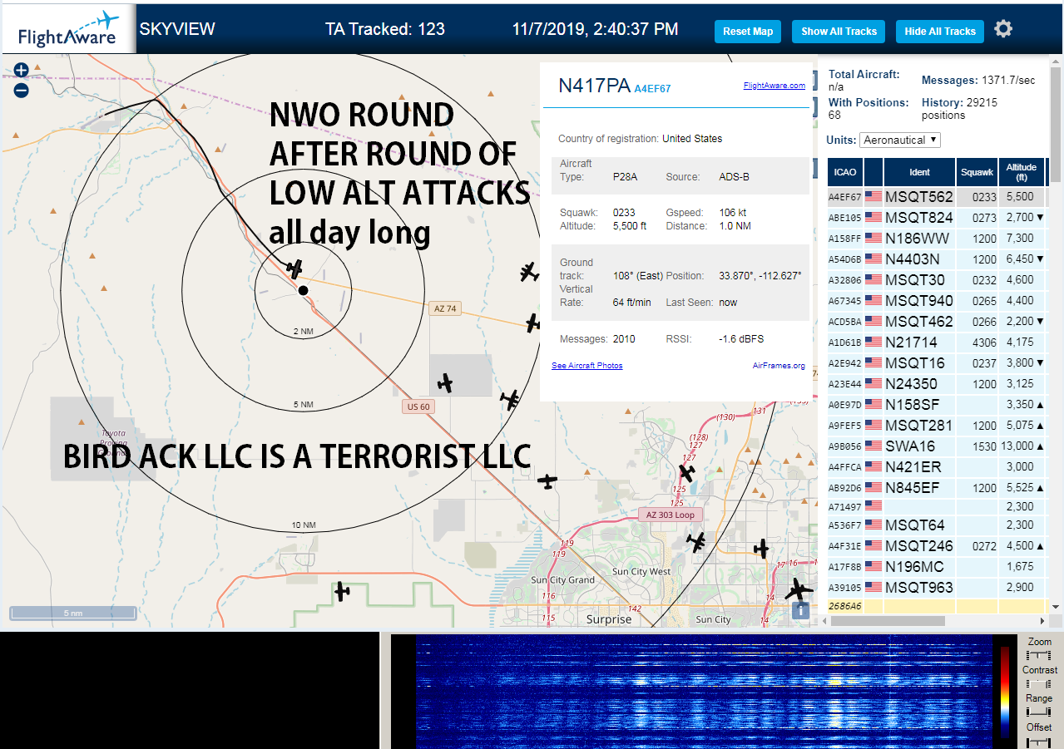Open the settings gear in header
This screenshot has height=749, width=1064.
(x=1003, y=29)
